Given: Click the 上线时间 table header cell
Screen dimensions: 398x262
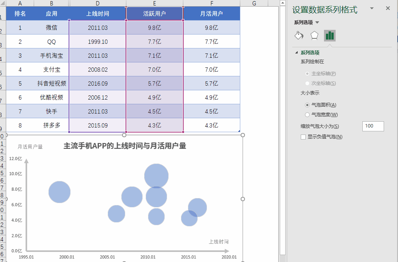Looking at the screenshot, I should click(97, 14).
